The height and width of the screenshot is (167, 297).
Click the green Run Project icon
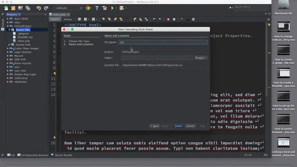click(112, 8)
